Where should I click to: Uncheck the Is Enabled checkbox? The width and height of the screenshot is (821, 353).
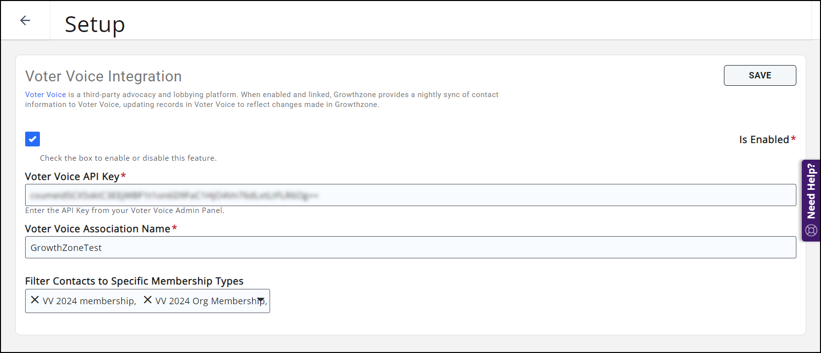[x=33, y=139]
